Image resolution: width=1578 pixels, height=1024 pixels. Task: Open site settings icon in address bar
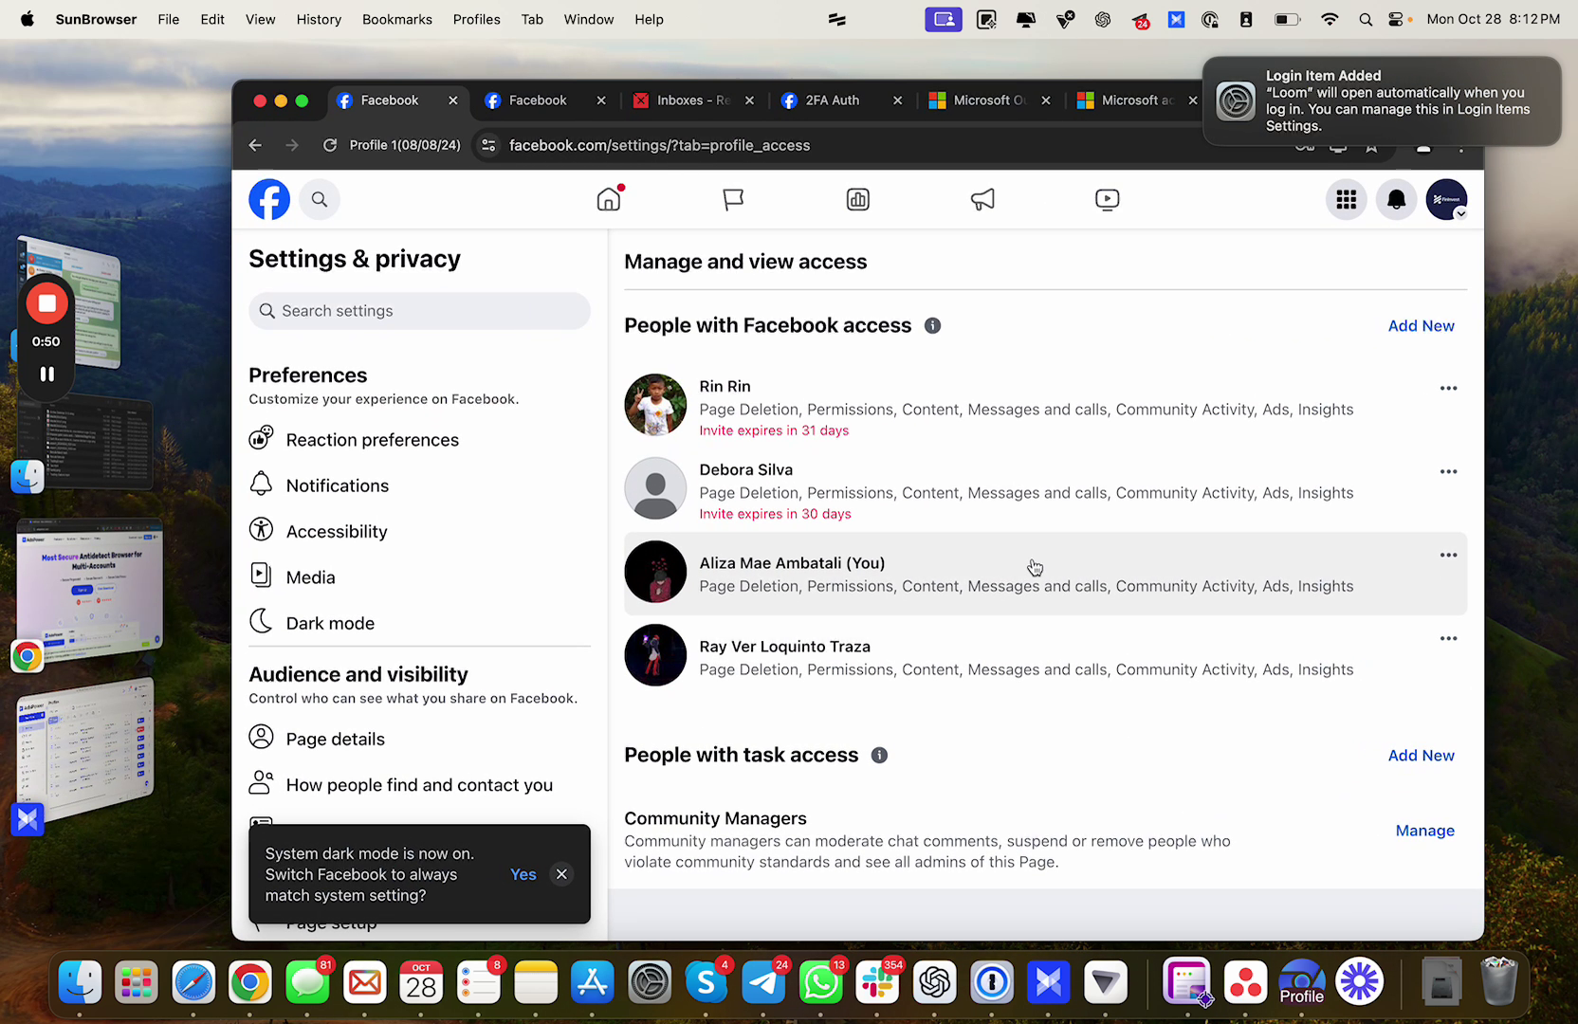(488, 145)
